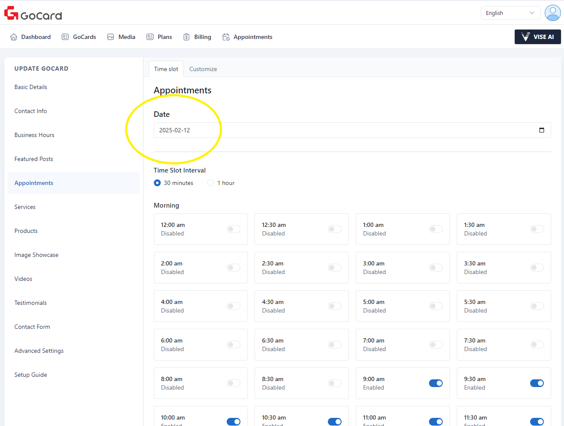Click the GoCard logo

pos(33,13)
